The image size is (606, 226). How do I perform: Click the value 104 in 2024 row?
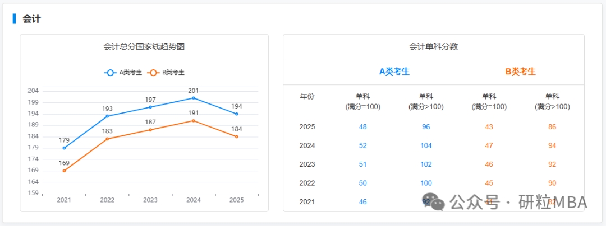tap(426, 145)
